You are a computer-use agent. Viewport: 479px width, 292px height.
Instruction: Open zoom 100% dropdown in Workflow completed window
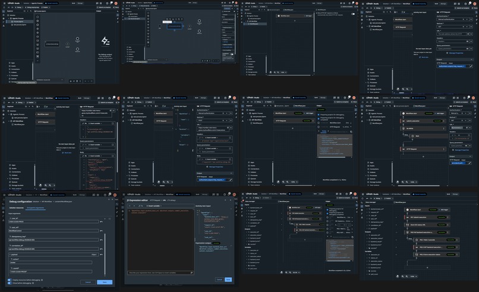point(294,181)
